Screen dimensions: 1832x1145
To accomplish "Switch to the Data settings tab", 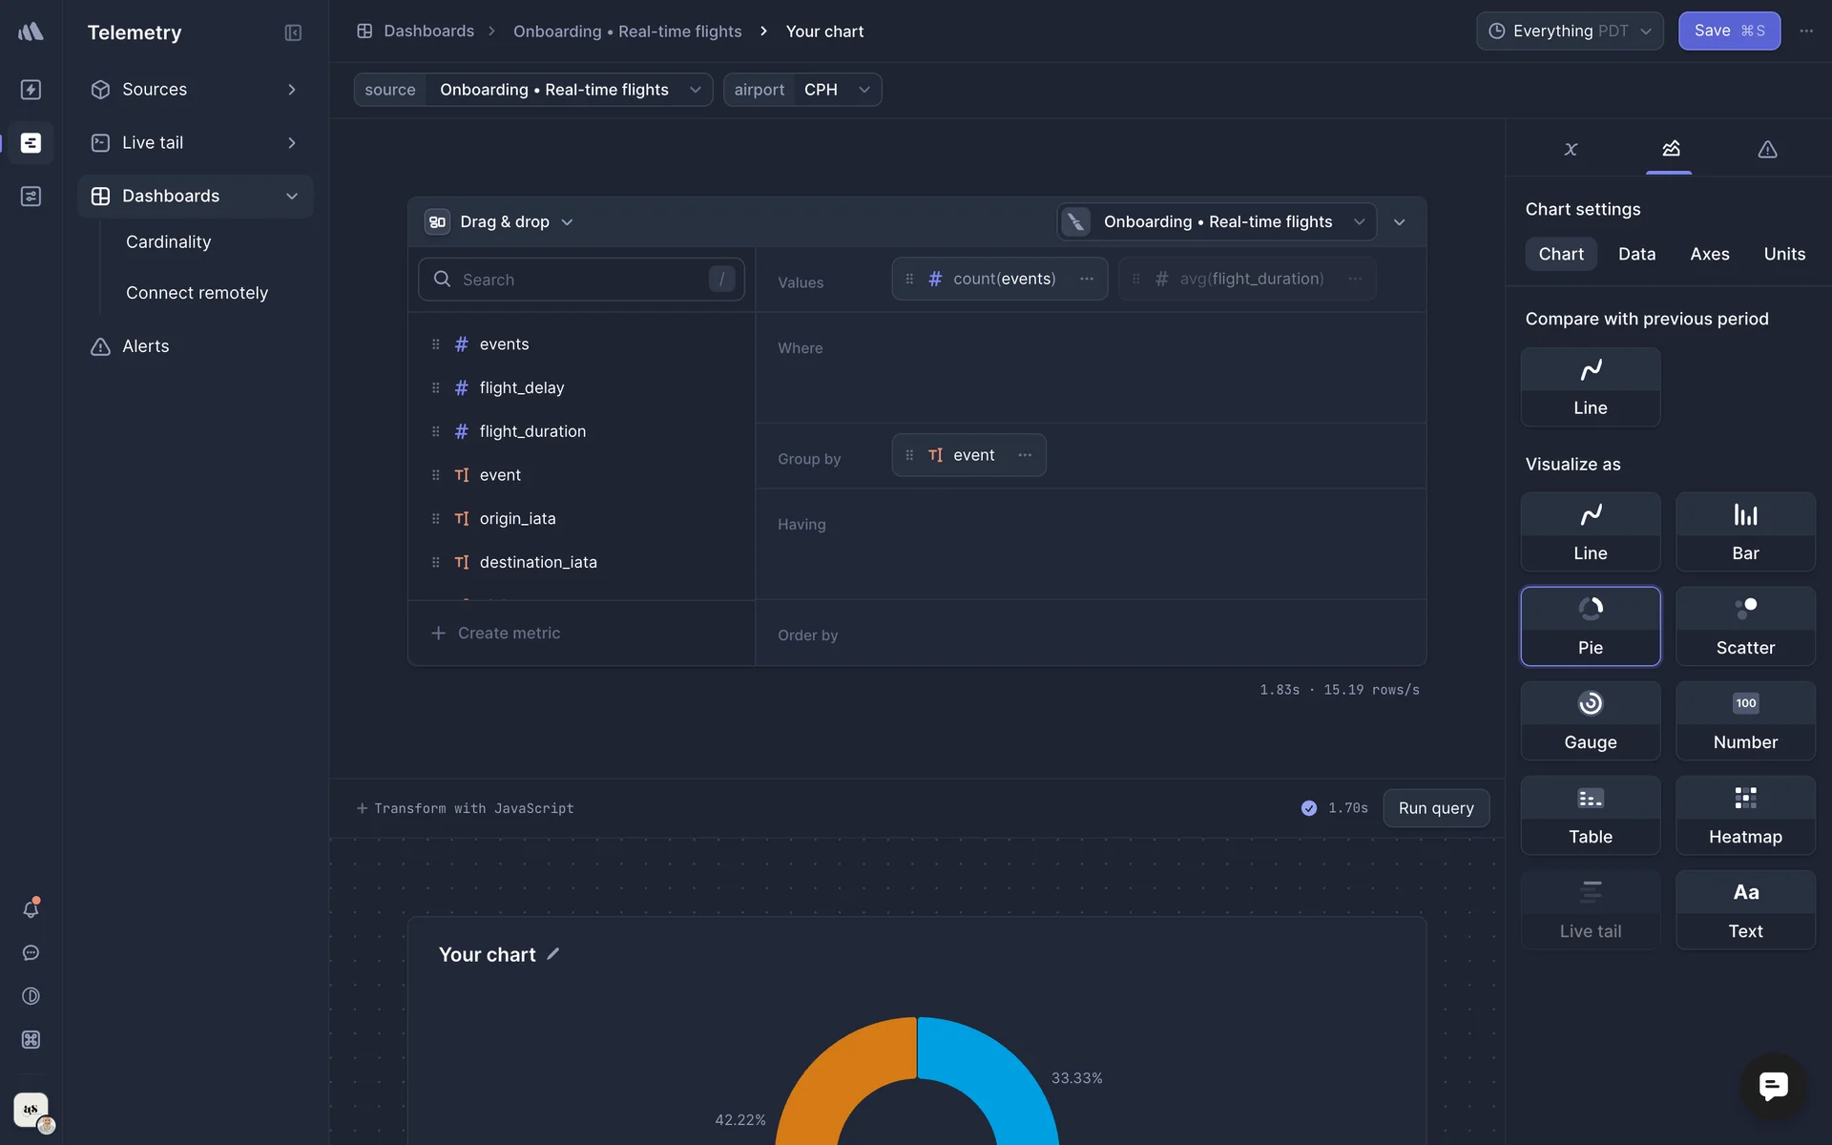I will click(1636, 254).
